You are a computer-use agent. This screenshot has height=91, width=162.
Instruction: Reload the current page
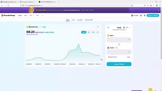pyautogui.click(x=8, y=5)
